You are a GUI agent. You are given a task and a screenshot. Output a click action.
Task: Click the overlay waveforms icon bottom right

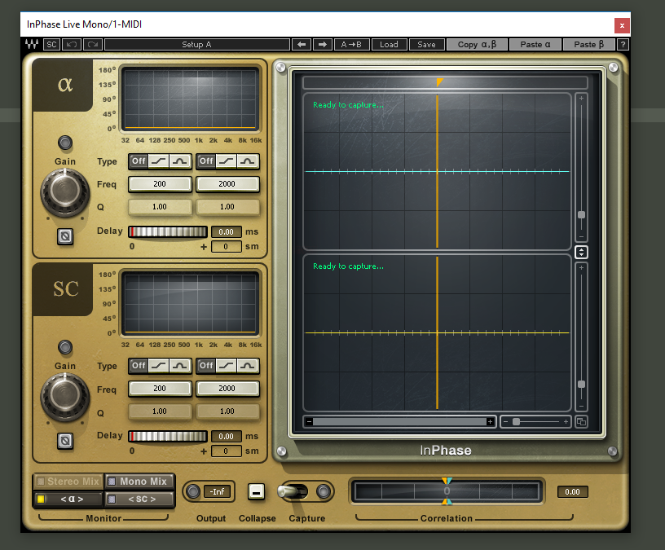[581, 422]
